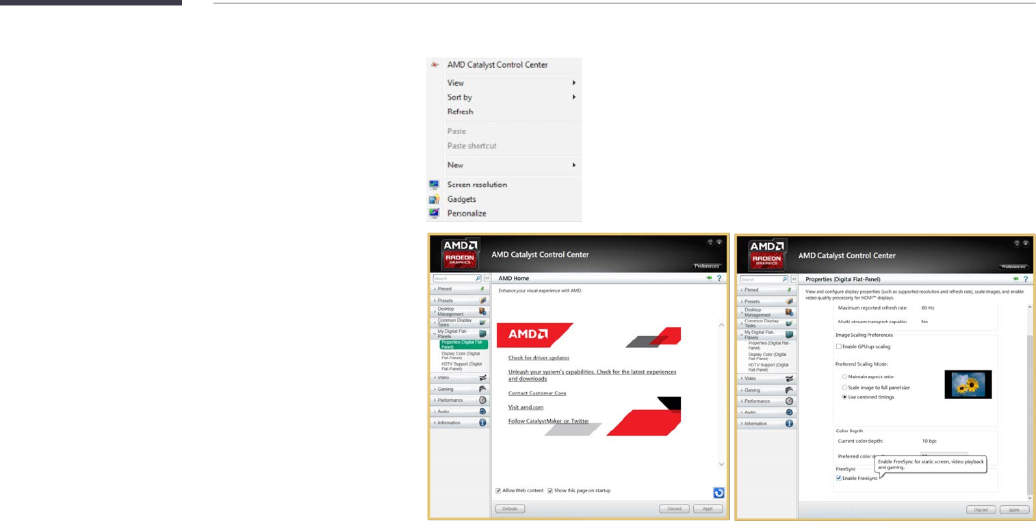Image resolution: width=1036 pixels, height=521 pixels.
Task: Click the search magnifier in AMD Home window
Action: (x=478, y=279)
